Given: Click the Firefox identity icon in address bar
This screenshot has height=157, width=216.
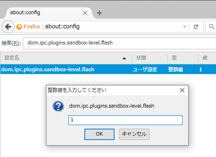Looking at the screenshot, I should tap(19, 26).
